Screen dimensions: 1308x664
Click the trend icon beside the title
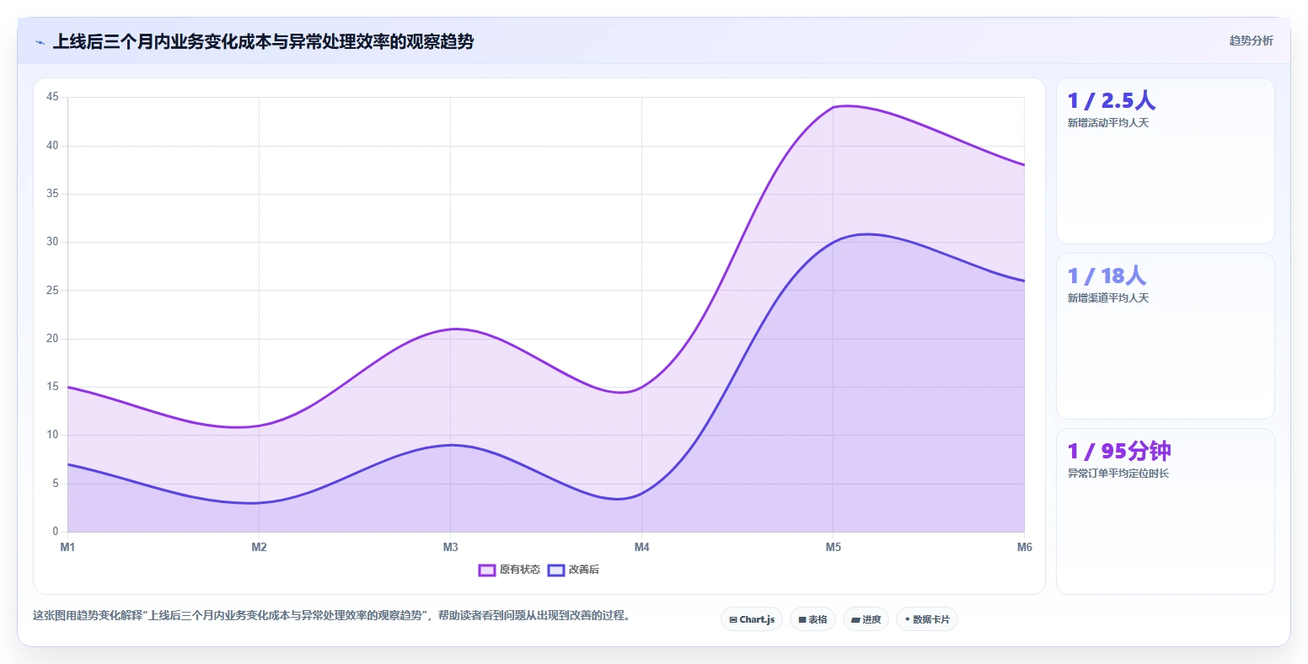pyautogui.click(x=40, y=42)
